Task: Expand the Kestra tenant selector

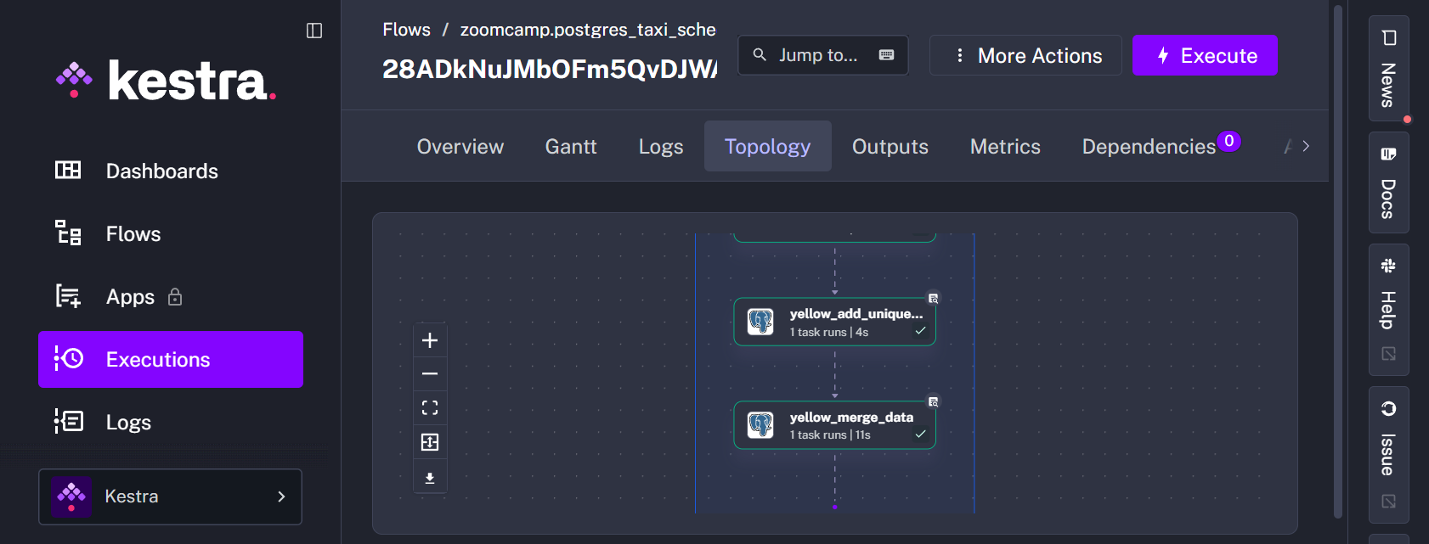Action: pyautogui.click(x=170, y=496)
